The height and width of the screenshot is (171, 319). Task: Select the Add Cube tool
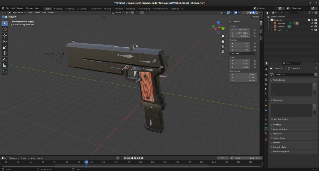click(4, 72)
